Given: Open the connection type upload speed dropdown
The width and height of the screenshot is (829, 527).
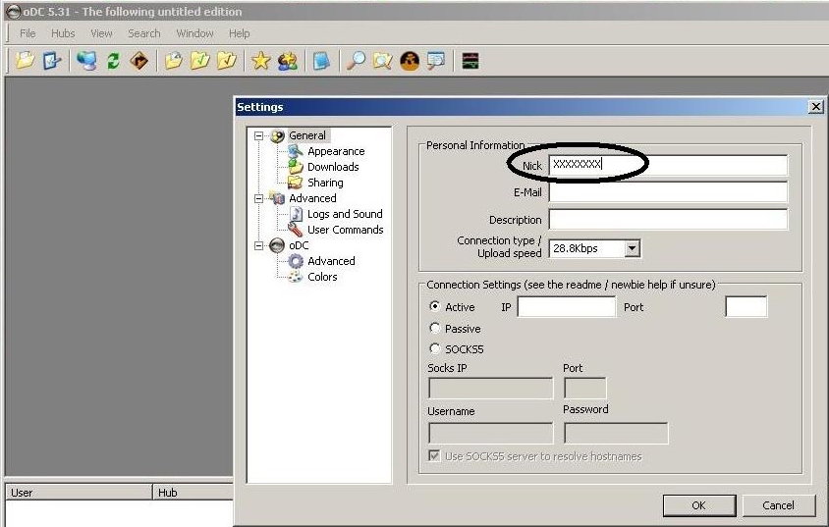Looking at the screenshot, I should point(632,248).
